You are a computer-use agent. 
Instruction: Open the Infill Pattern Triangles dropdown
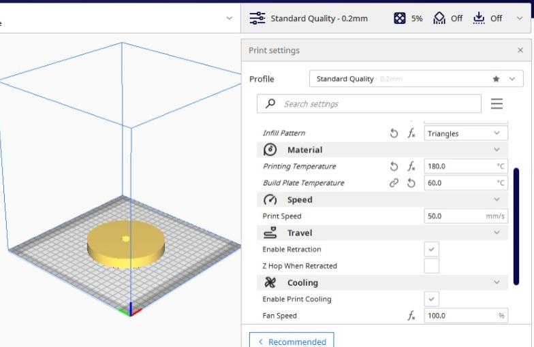coord(466,133)
